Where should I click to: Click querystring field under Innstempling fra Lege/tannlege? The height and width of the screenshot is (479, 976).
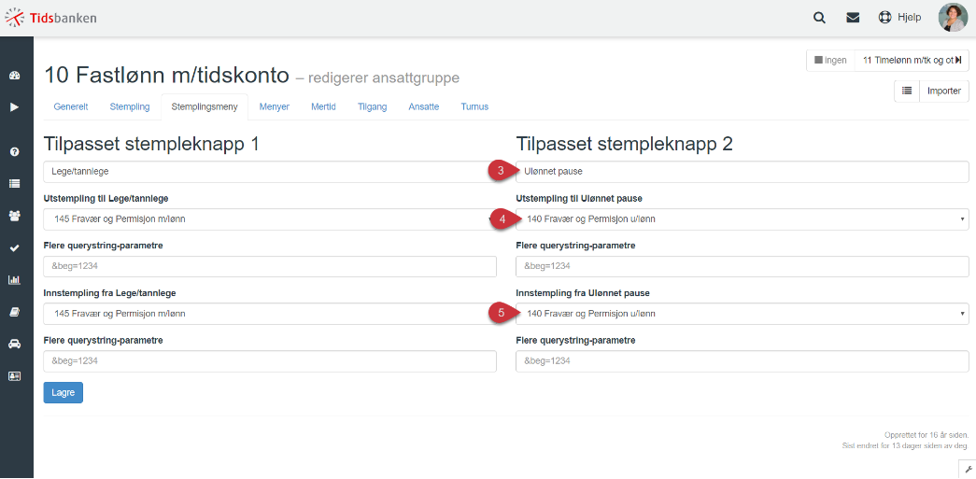click(270, 360)
